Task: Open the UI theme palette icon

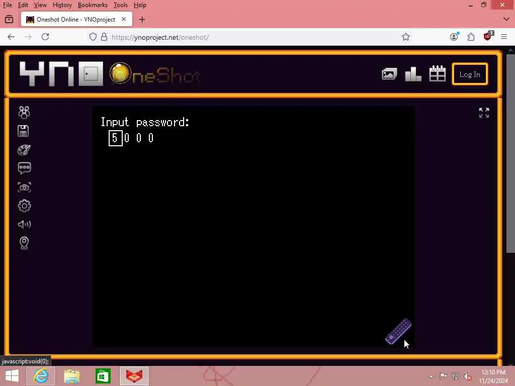Action: pyautogui.click(x=24, y=150)
